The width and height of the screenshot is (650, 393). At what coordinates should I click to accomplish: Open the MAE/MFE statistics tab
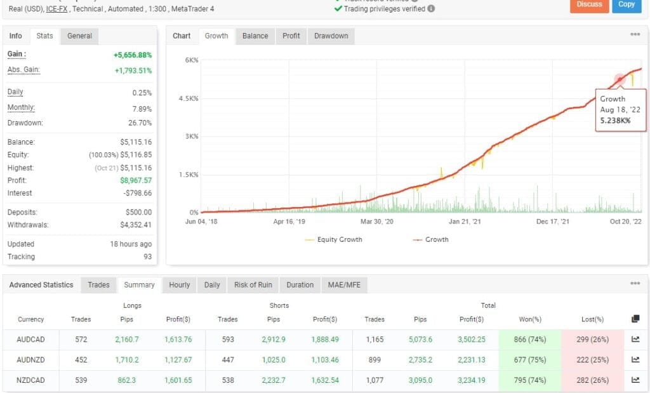344,285
